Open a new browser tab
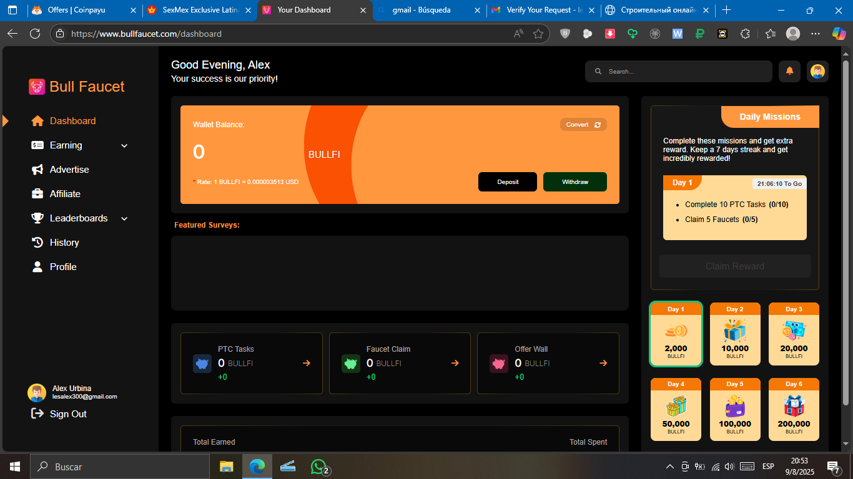The width and height of the screenshot is (853, 479). tap(726, 10)
